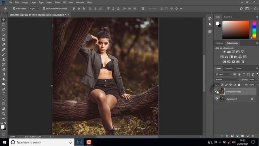Image resolution: width=259 pixels, height=146 pixels.
Task: Open the blend mode Normal dropdown
Action: 227,79
